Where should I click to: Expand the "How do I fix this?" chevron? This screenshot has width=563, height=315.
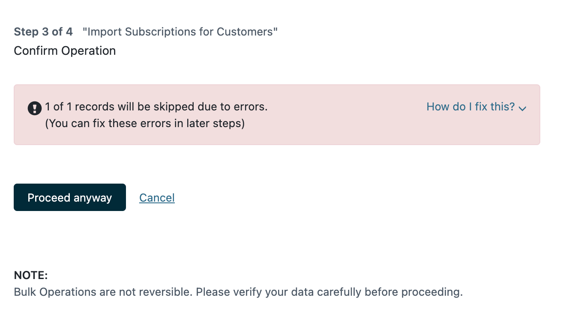click(522, 108)
